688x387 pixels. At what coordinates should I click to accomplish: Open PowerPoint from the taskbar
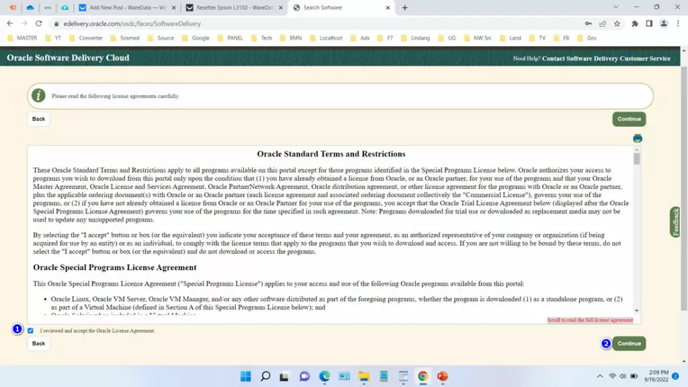pyautogui.click(x=442, y=376)
